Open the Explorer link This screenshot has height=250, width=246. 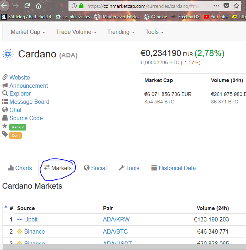coord(20,93)
